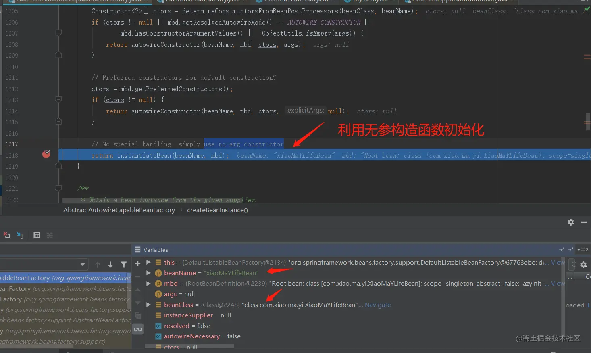Click the search field in the memory panel

[572, 265]
